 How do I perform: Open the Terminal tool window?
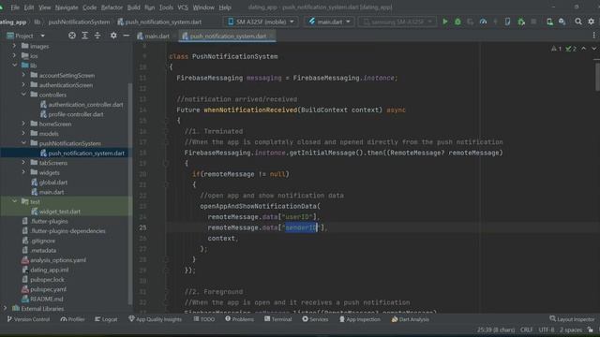277,319
